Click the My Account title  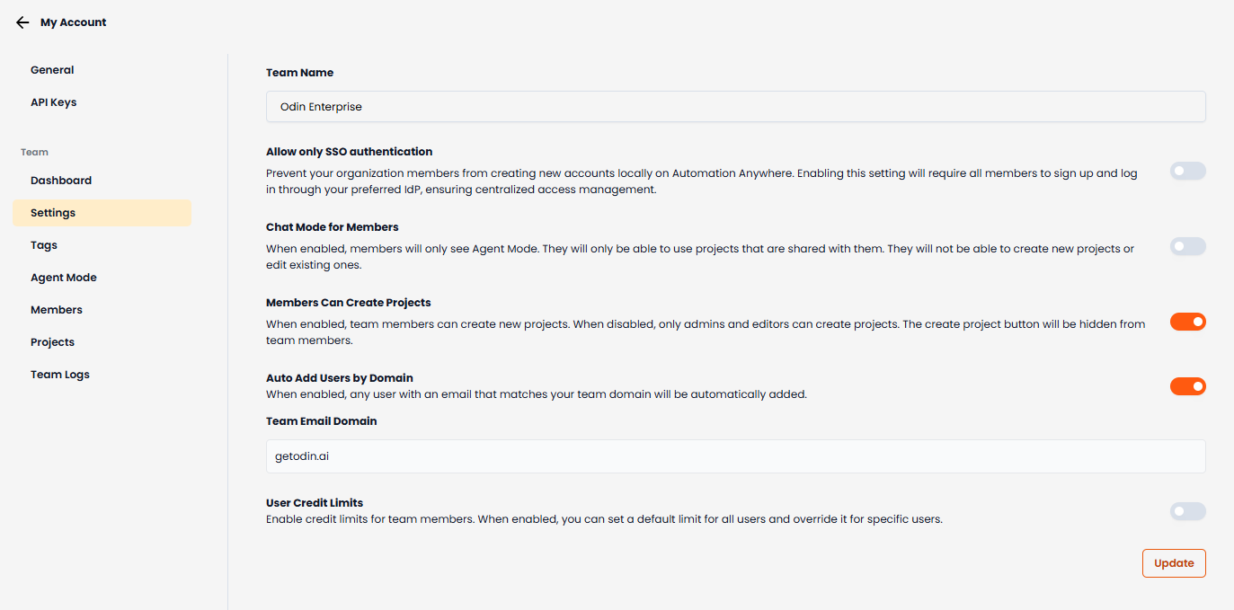pos(73,22)
